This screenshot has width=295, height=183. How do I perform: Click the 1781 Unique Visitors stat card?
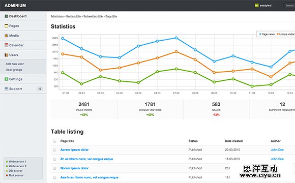(x=150, y=109)
